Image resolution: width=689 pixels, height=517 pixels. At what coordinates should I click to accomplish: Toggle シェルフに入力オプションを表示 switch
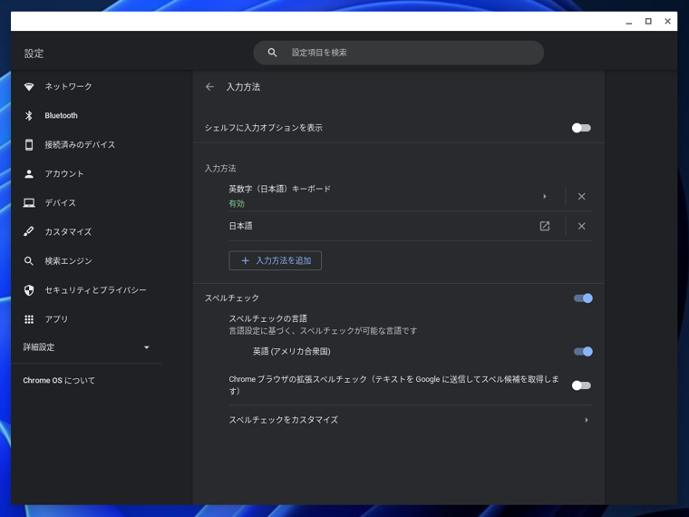click(581, 128)
